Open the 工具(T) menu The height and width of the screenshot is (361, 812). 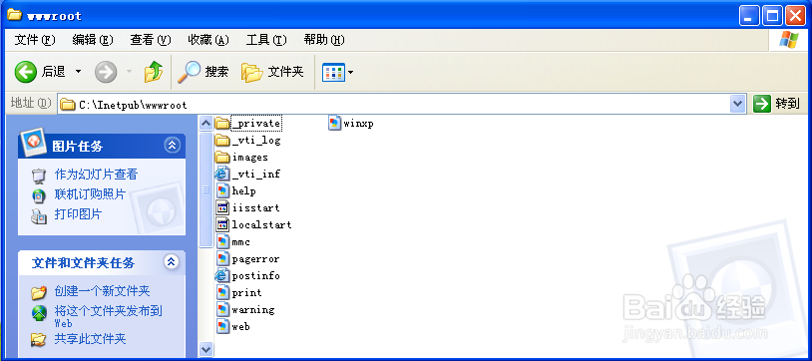tap(266, 40)
